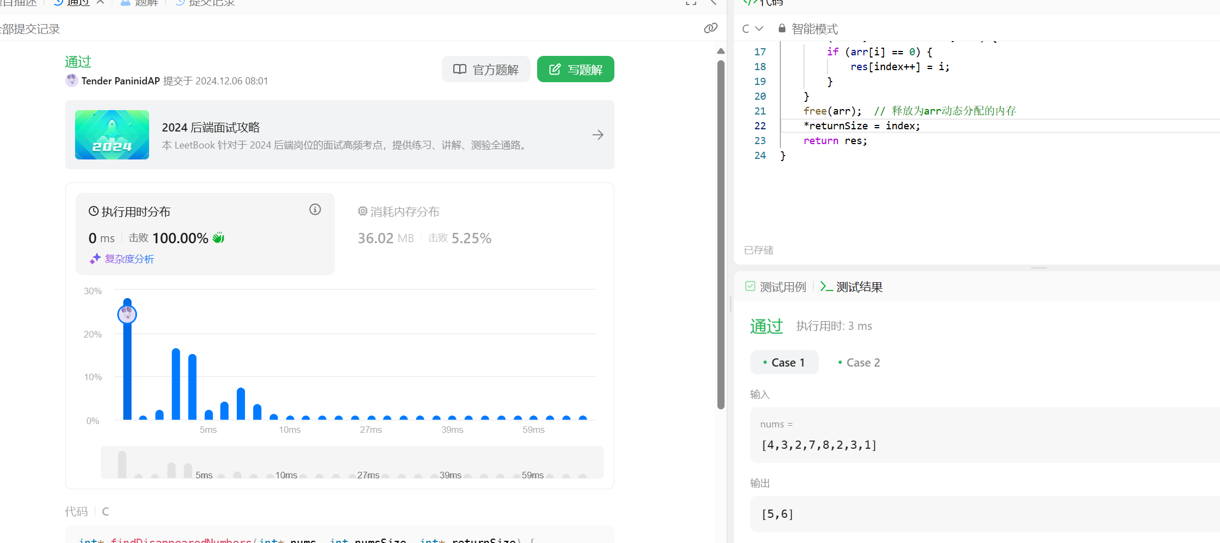Click the avatar marker on the 0ms bar
The image size is (1220, 543).
127,314
